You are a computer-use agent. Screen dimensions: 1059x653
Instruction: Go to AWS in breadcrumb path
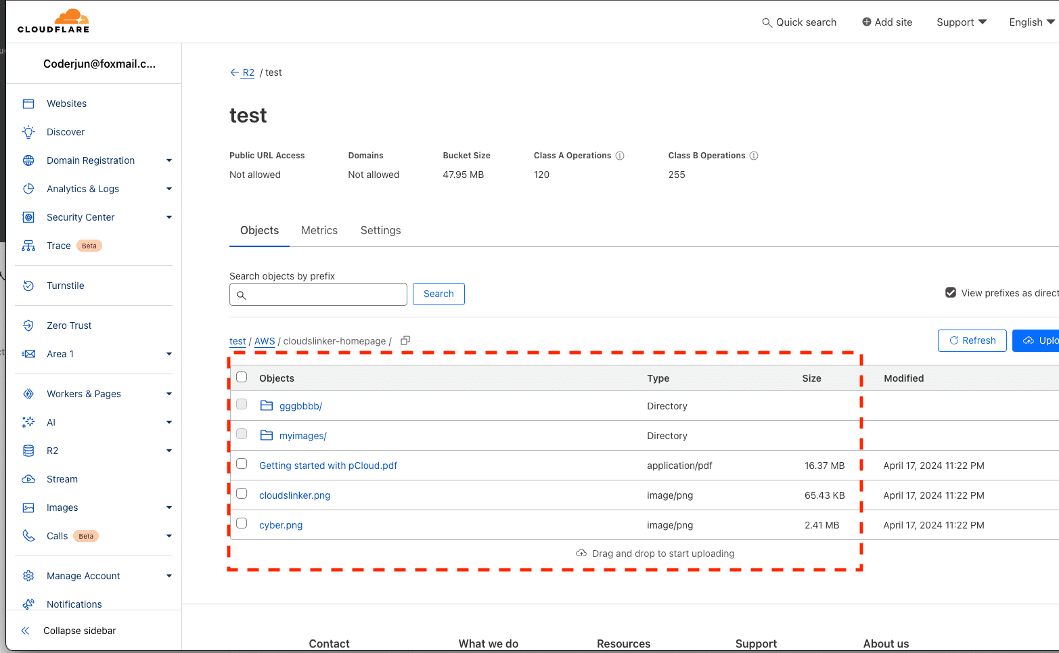pos(265,341)
